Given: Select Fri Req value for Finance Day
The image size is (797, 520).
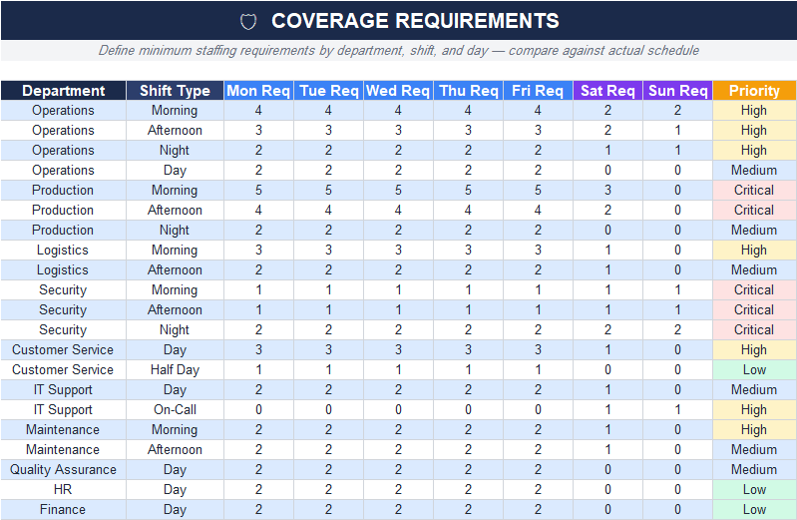Looking at the screenshot, I should pos(538,510).
